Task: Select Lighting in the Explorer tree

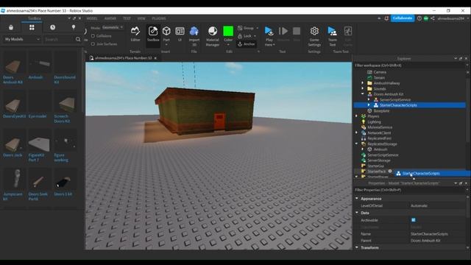Action: pyautogui.click(x=374, y=121)
